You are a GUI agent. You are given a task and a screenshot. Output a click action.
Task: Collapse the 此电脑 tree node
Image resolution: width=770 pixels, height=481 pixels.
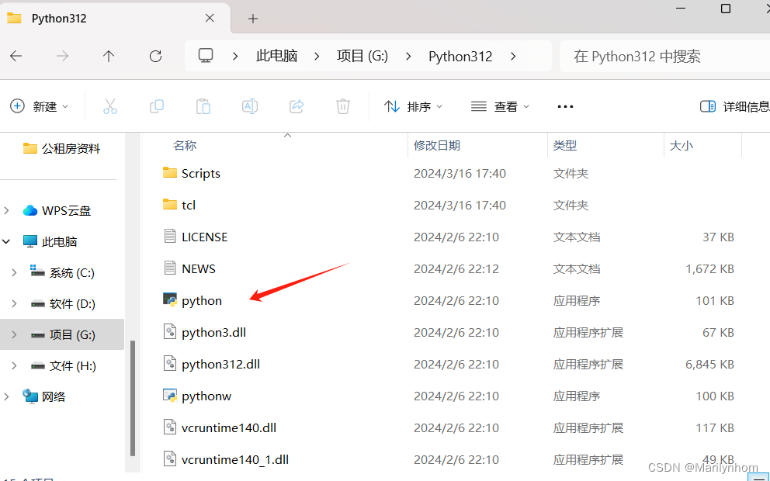[6, 241]
